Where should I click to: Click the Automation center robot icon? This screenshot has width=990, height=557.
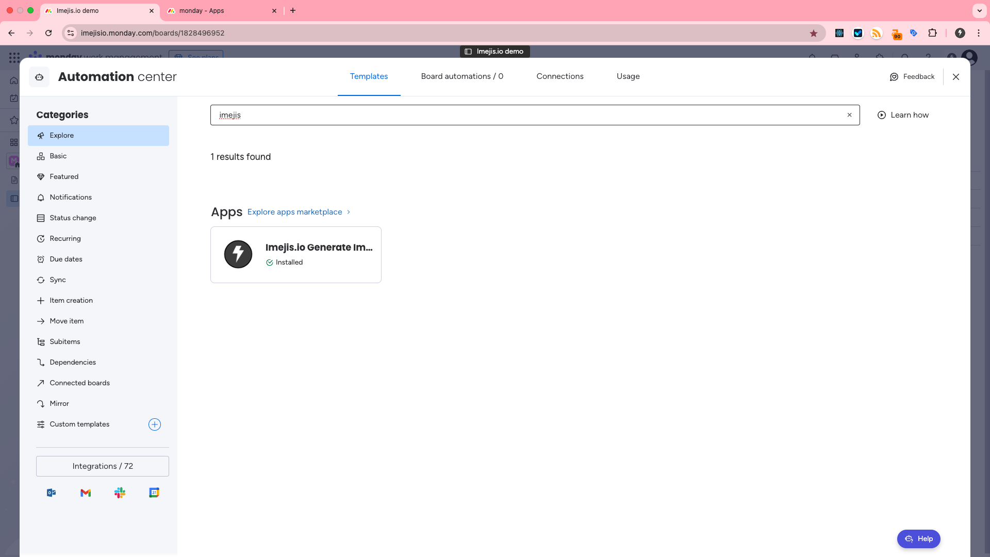coord(39,77)
